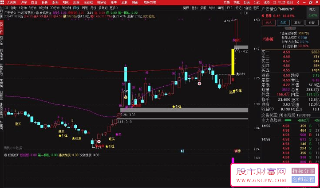
Task: Select the 15分钟 timeframe
Action: pos(43,8)
